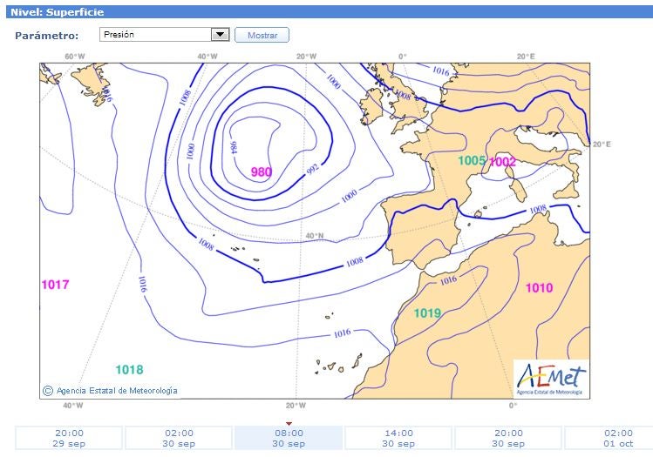Switch to the 14:00 30 sep forecast
The image size is (653, 457).
pyautogui.click(x=398, y=438)
